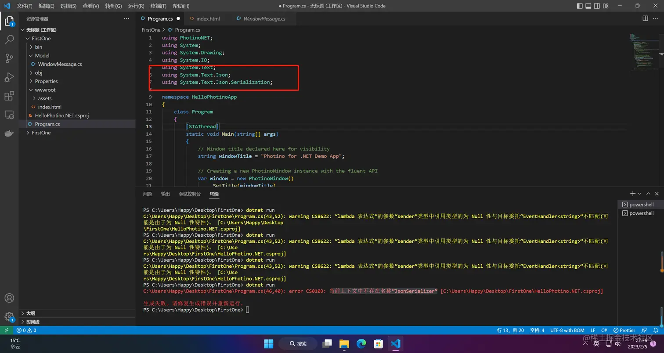Open the Docker view icon
The height and width of the screenshot is (353, 664).
click(x=9, y=133)
